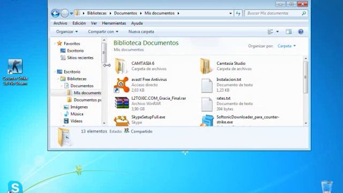Toggle the preview pane button
The height and width of the screenshot is (193, 343).
click(288, 32)
